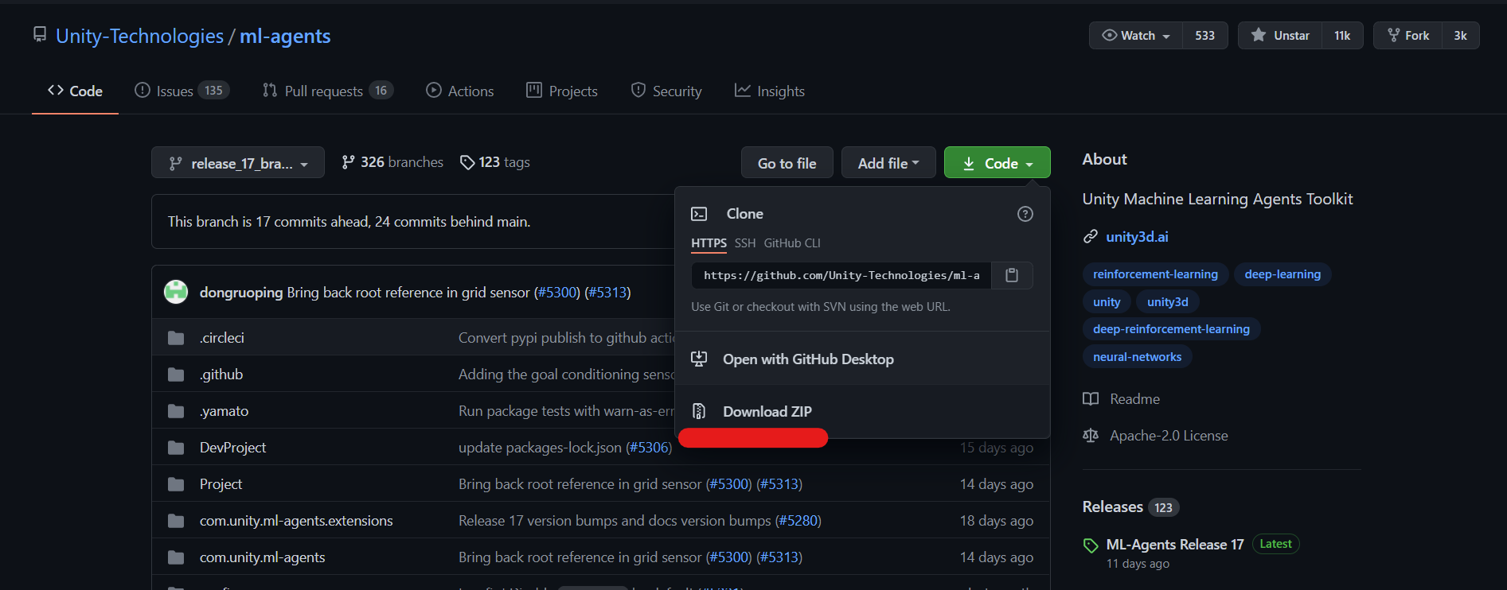
Task: Go to the Projects tab
Action: click(562, 91)
